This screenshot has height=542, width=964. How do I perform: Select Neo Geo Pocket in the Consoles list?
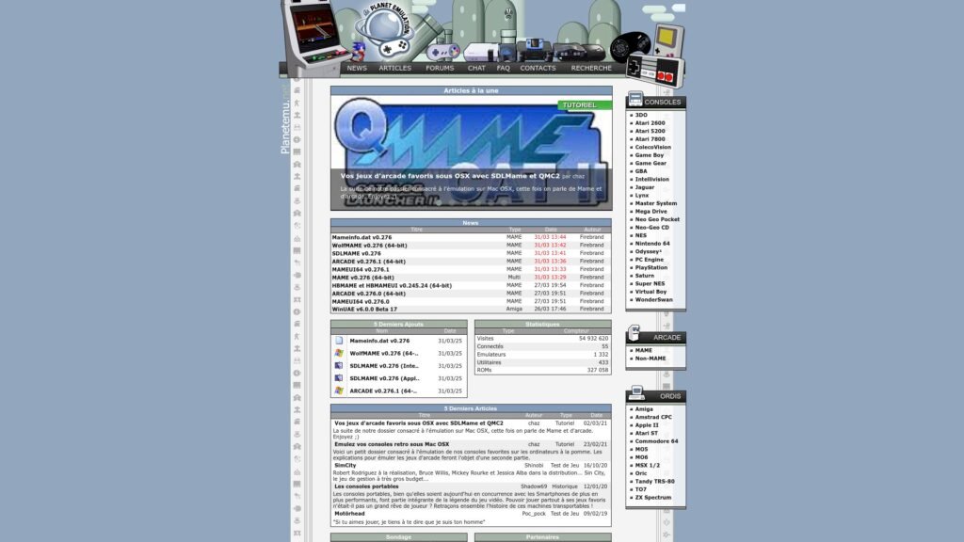coord(657,218)
